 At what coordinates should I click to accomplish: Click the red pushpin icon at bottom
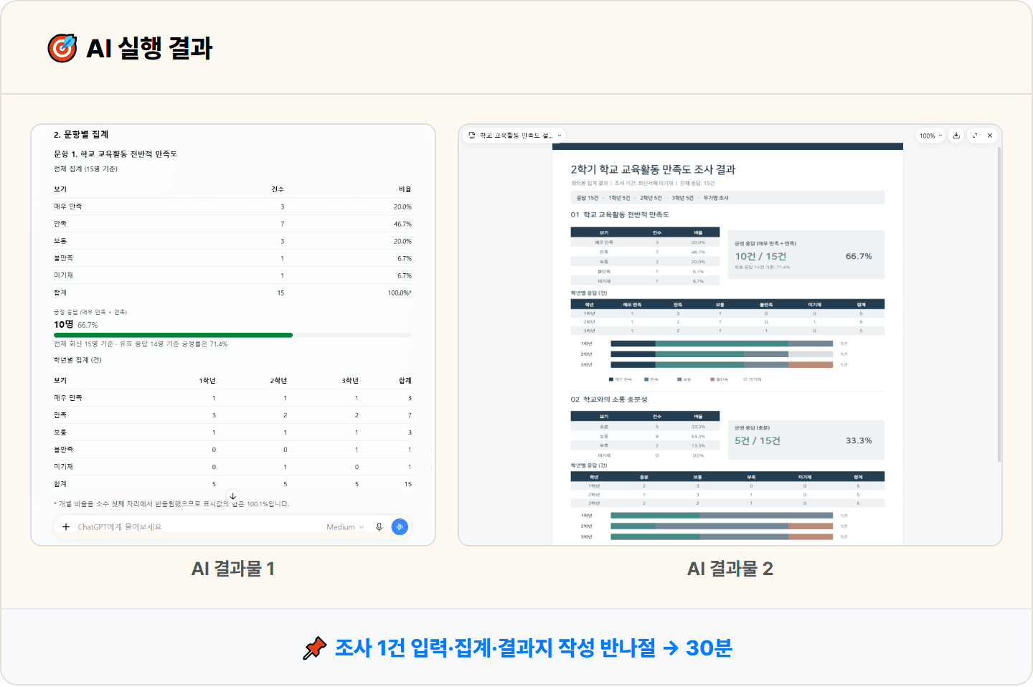[x=314, y=648]
